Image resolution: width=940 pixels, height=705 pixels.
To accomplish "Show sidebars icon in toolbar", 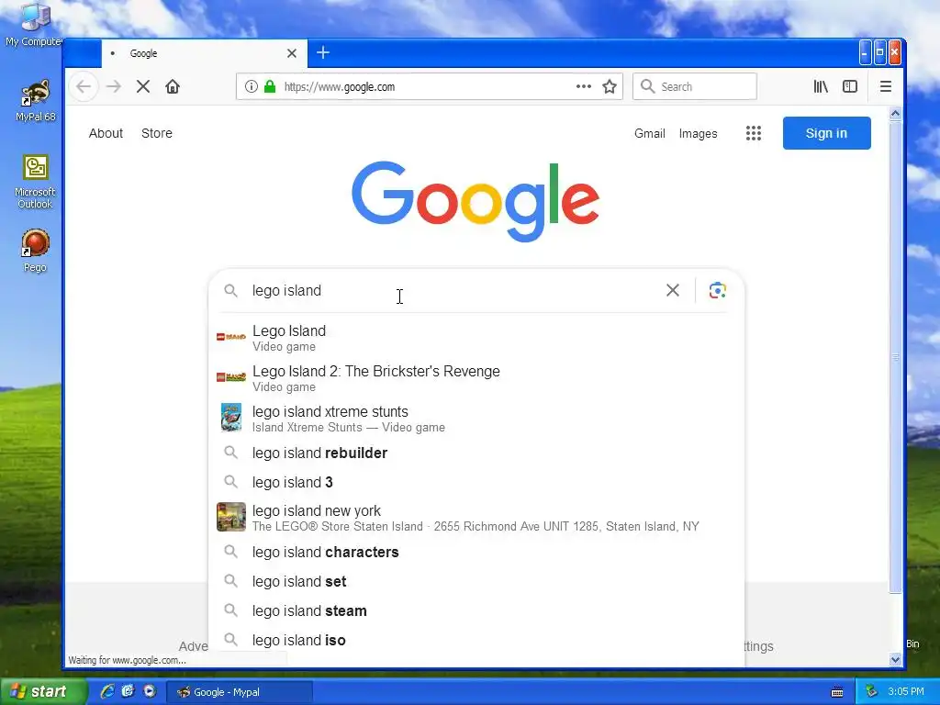I will tap(850, 86).
